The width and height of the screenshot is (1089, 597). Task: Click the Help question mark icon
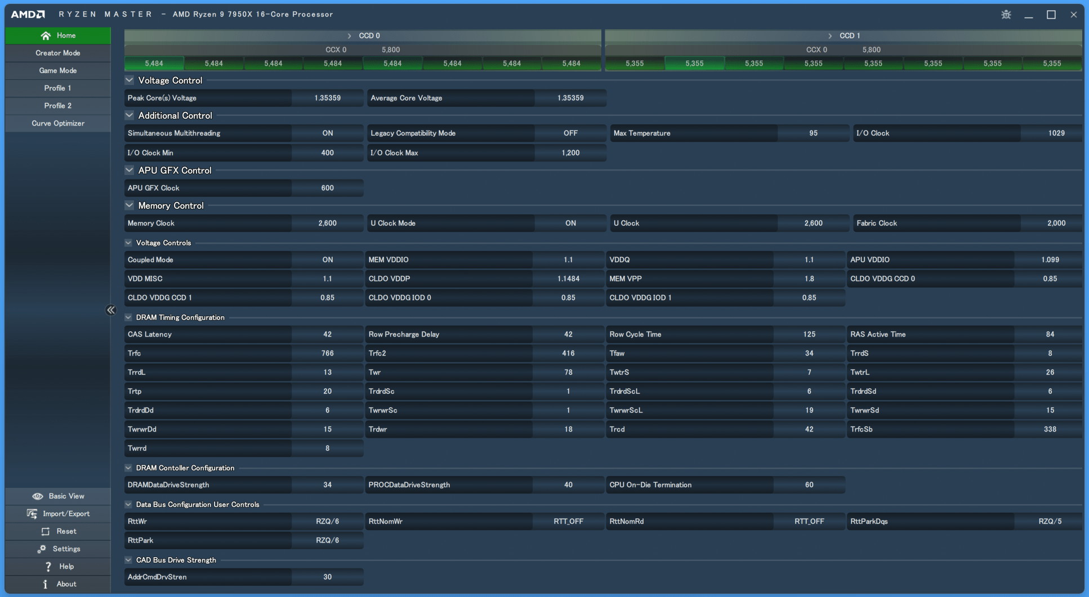tap(48, 567)
